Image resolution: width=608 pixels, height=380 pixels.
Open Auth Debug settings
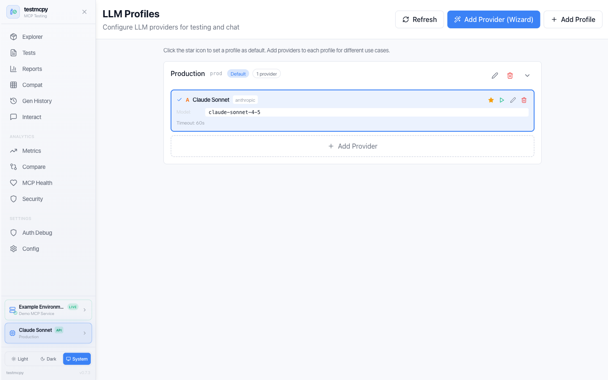coord(48,233)
